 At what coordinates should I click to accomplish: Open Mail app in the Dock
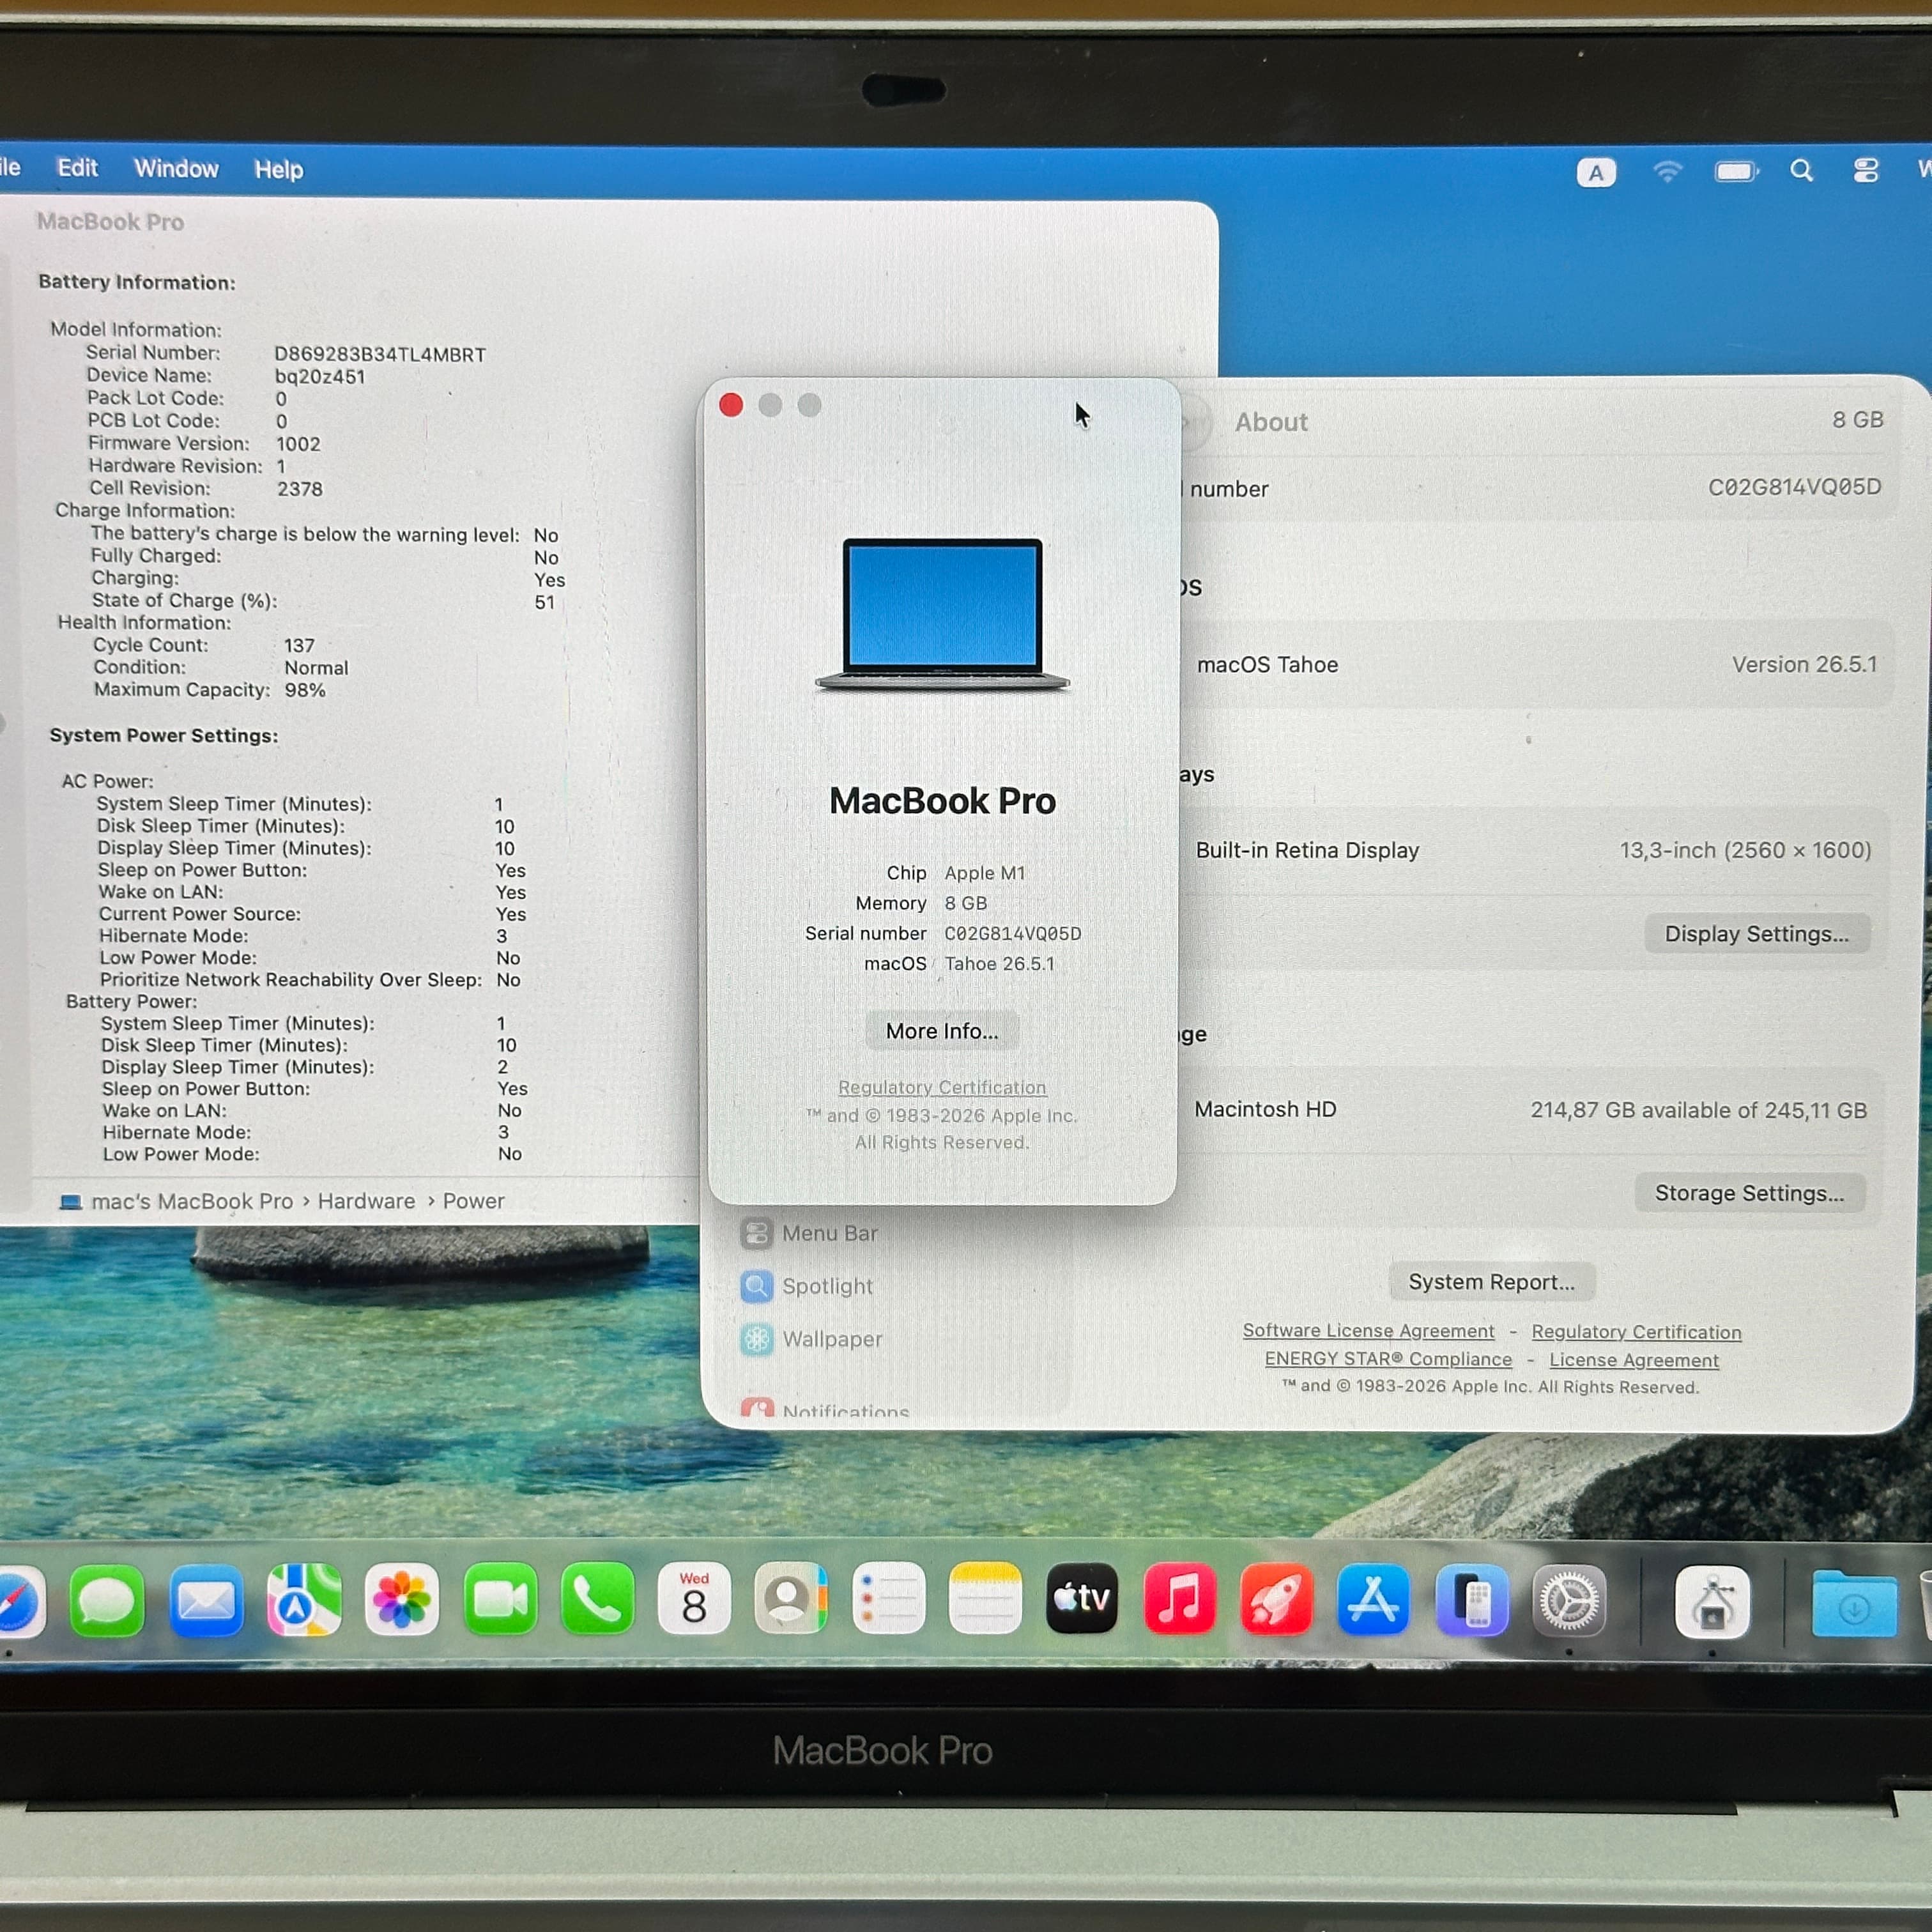[205, 1601]
